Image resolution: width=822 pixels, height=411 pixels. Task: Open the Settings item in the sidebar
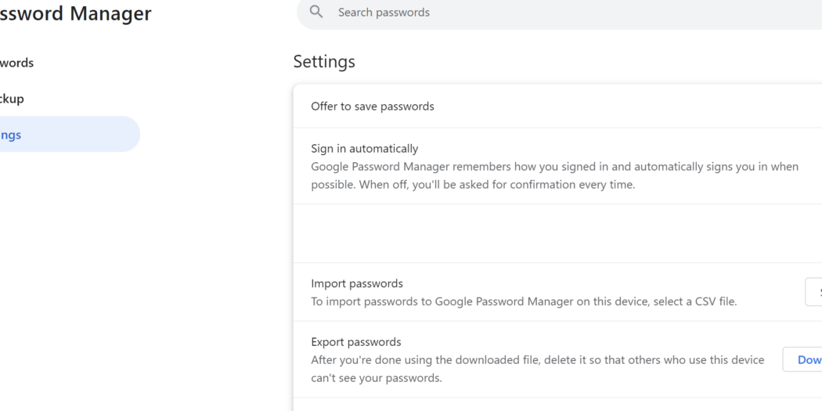coord(68,134)
